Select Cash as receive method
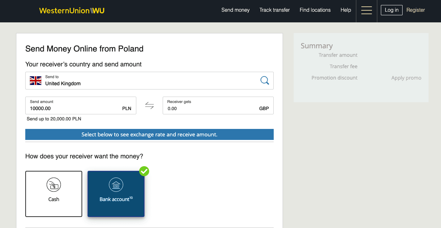Screen dimensions: 441x228 54,194
